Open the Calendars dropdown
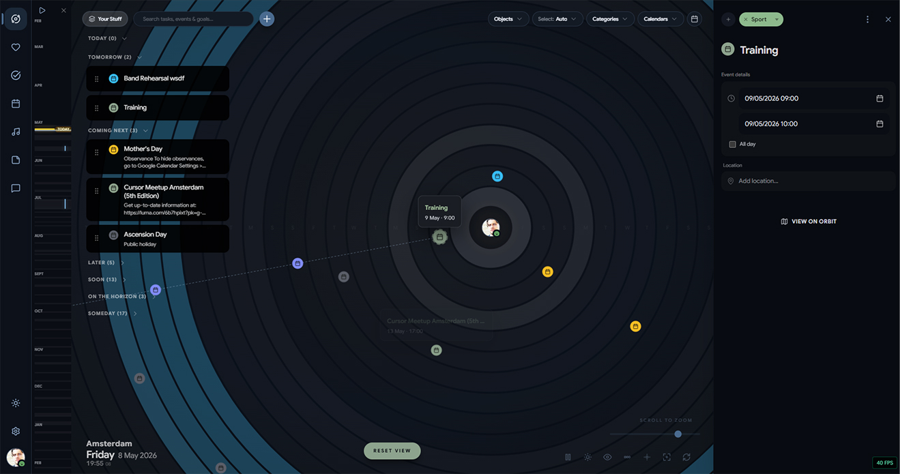 (661, 19)
